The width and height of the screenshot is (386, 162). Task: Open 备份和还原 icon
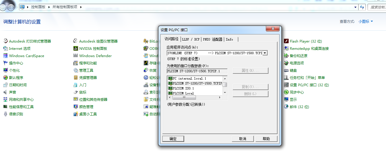click(x=286, y=56)
